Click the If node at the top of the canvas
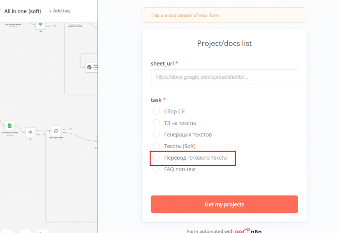 (x=40, y=25)
